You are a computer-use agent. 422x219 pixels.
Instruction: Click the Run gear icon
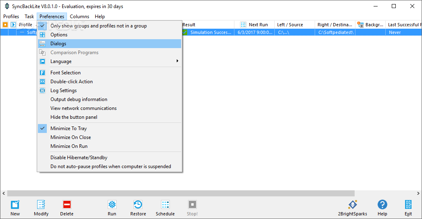coord(112,204)
